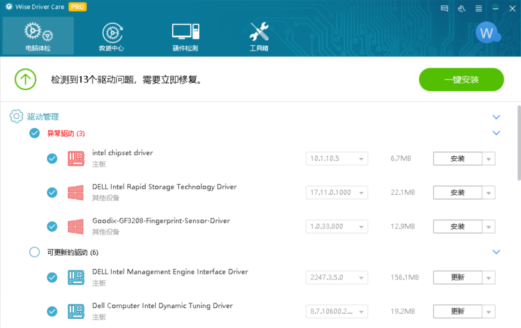This screenshot has height=328, width=521.
Task: Open arrow beside Goodix 安装 button
Action: point(489,227)
